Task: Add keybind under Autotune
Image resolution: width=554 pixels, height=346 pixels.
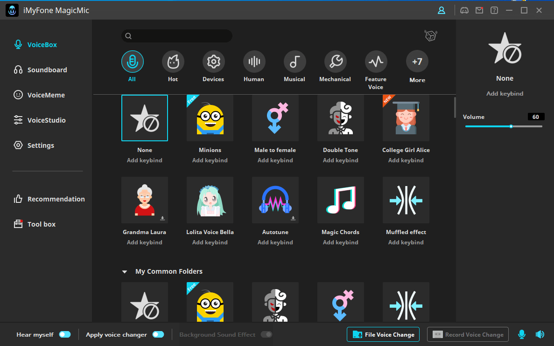Action: [x=275, y=242]
